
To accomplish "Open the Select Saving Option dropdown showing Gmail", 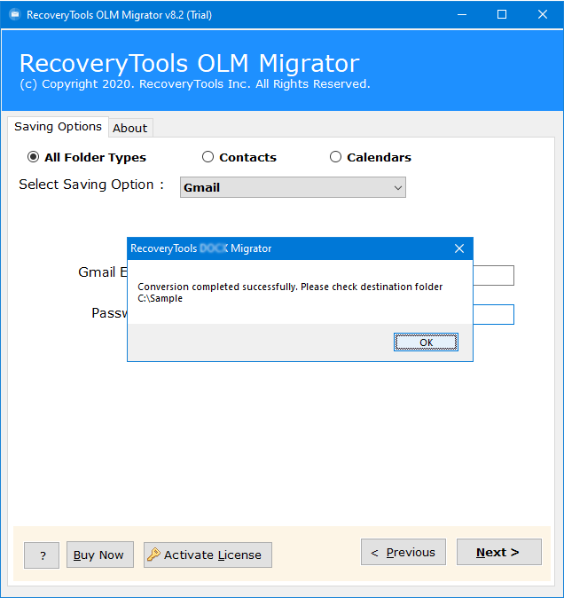I will (x=293, y=187).
